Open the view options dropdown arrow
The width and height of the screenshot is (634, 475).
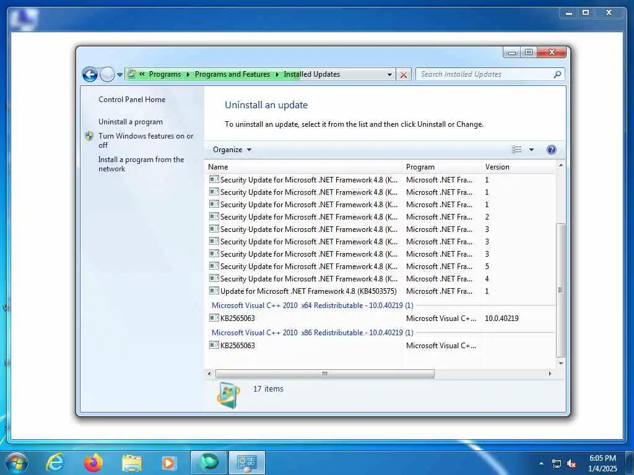531,150
